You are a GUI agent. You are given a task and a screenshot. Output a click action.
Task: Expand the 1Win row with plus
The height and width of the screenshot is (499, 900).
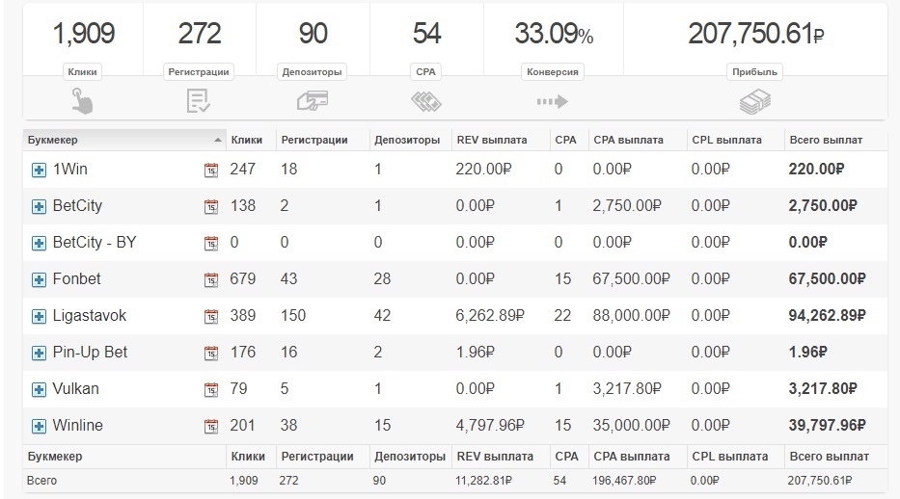pos(40,170)
